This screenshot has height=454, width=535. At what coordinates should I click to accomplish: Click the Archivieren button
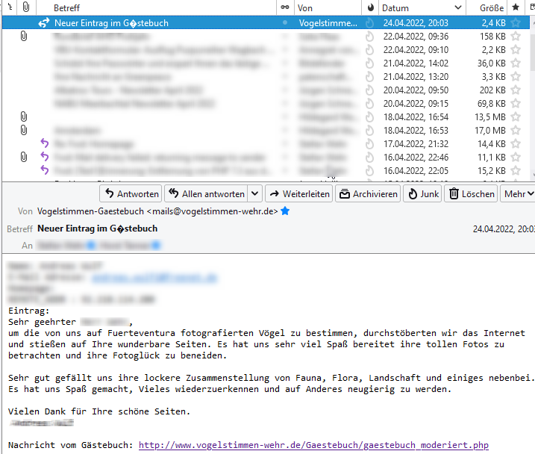click(x=368, y=193)
